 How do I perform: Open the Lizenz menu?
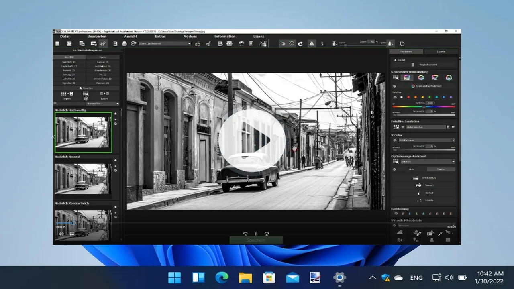tap(259, 37)
